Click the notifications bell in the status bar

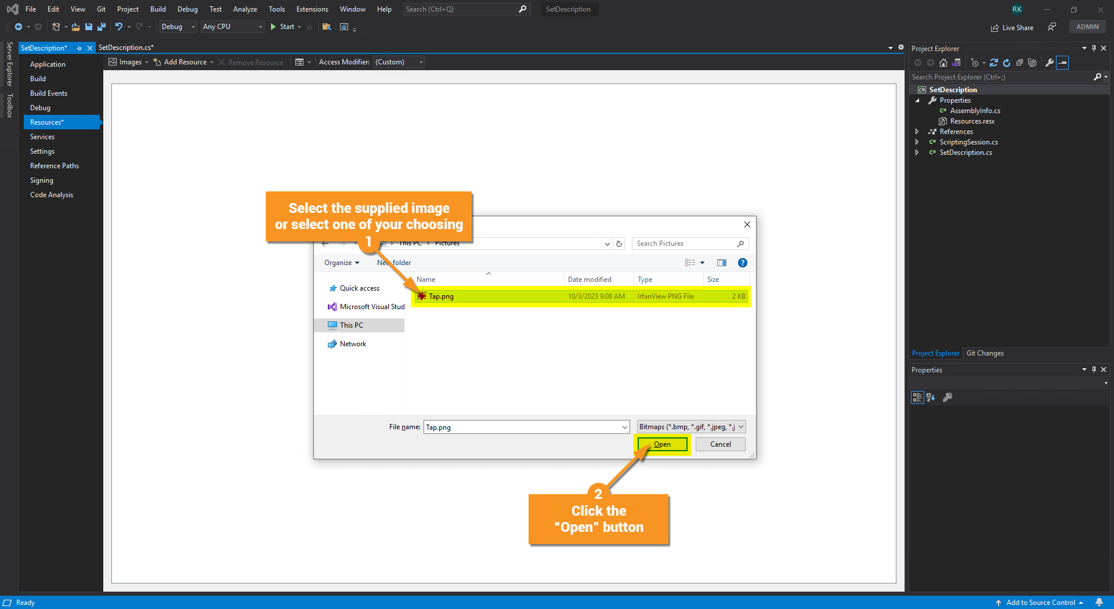coord(1099,602)
